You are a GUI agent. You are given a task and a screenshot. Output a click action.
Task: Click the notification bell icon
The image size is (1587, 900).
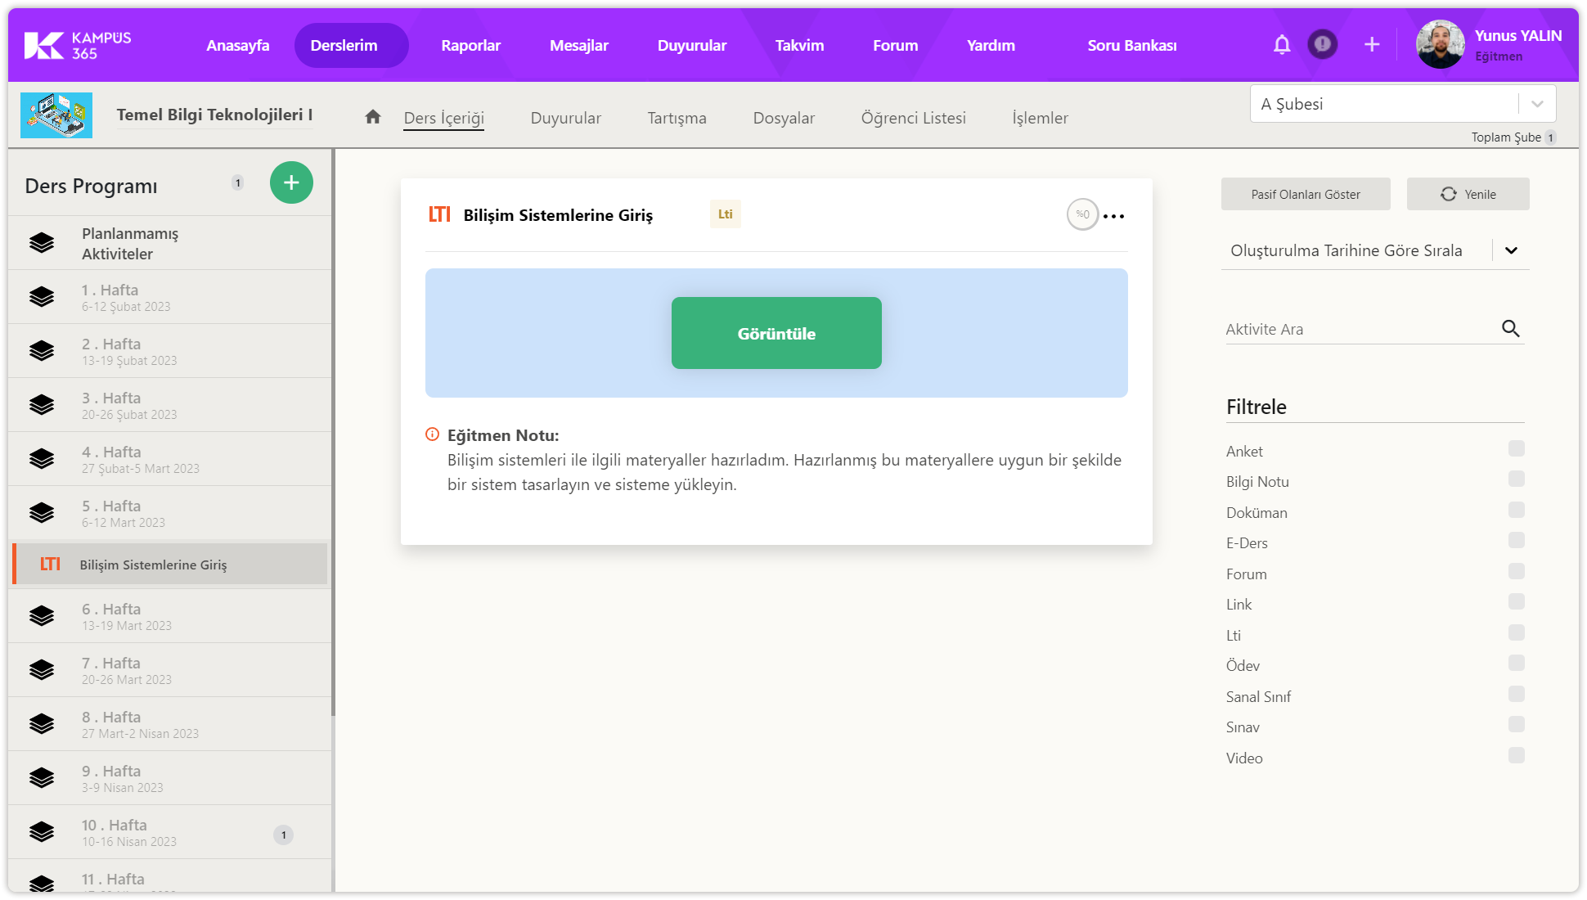pos(1282,45)
